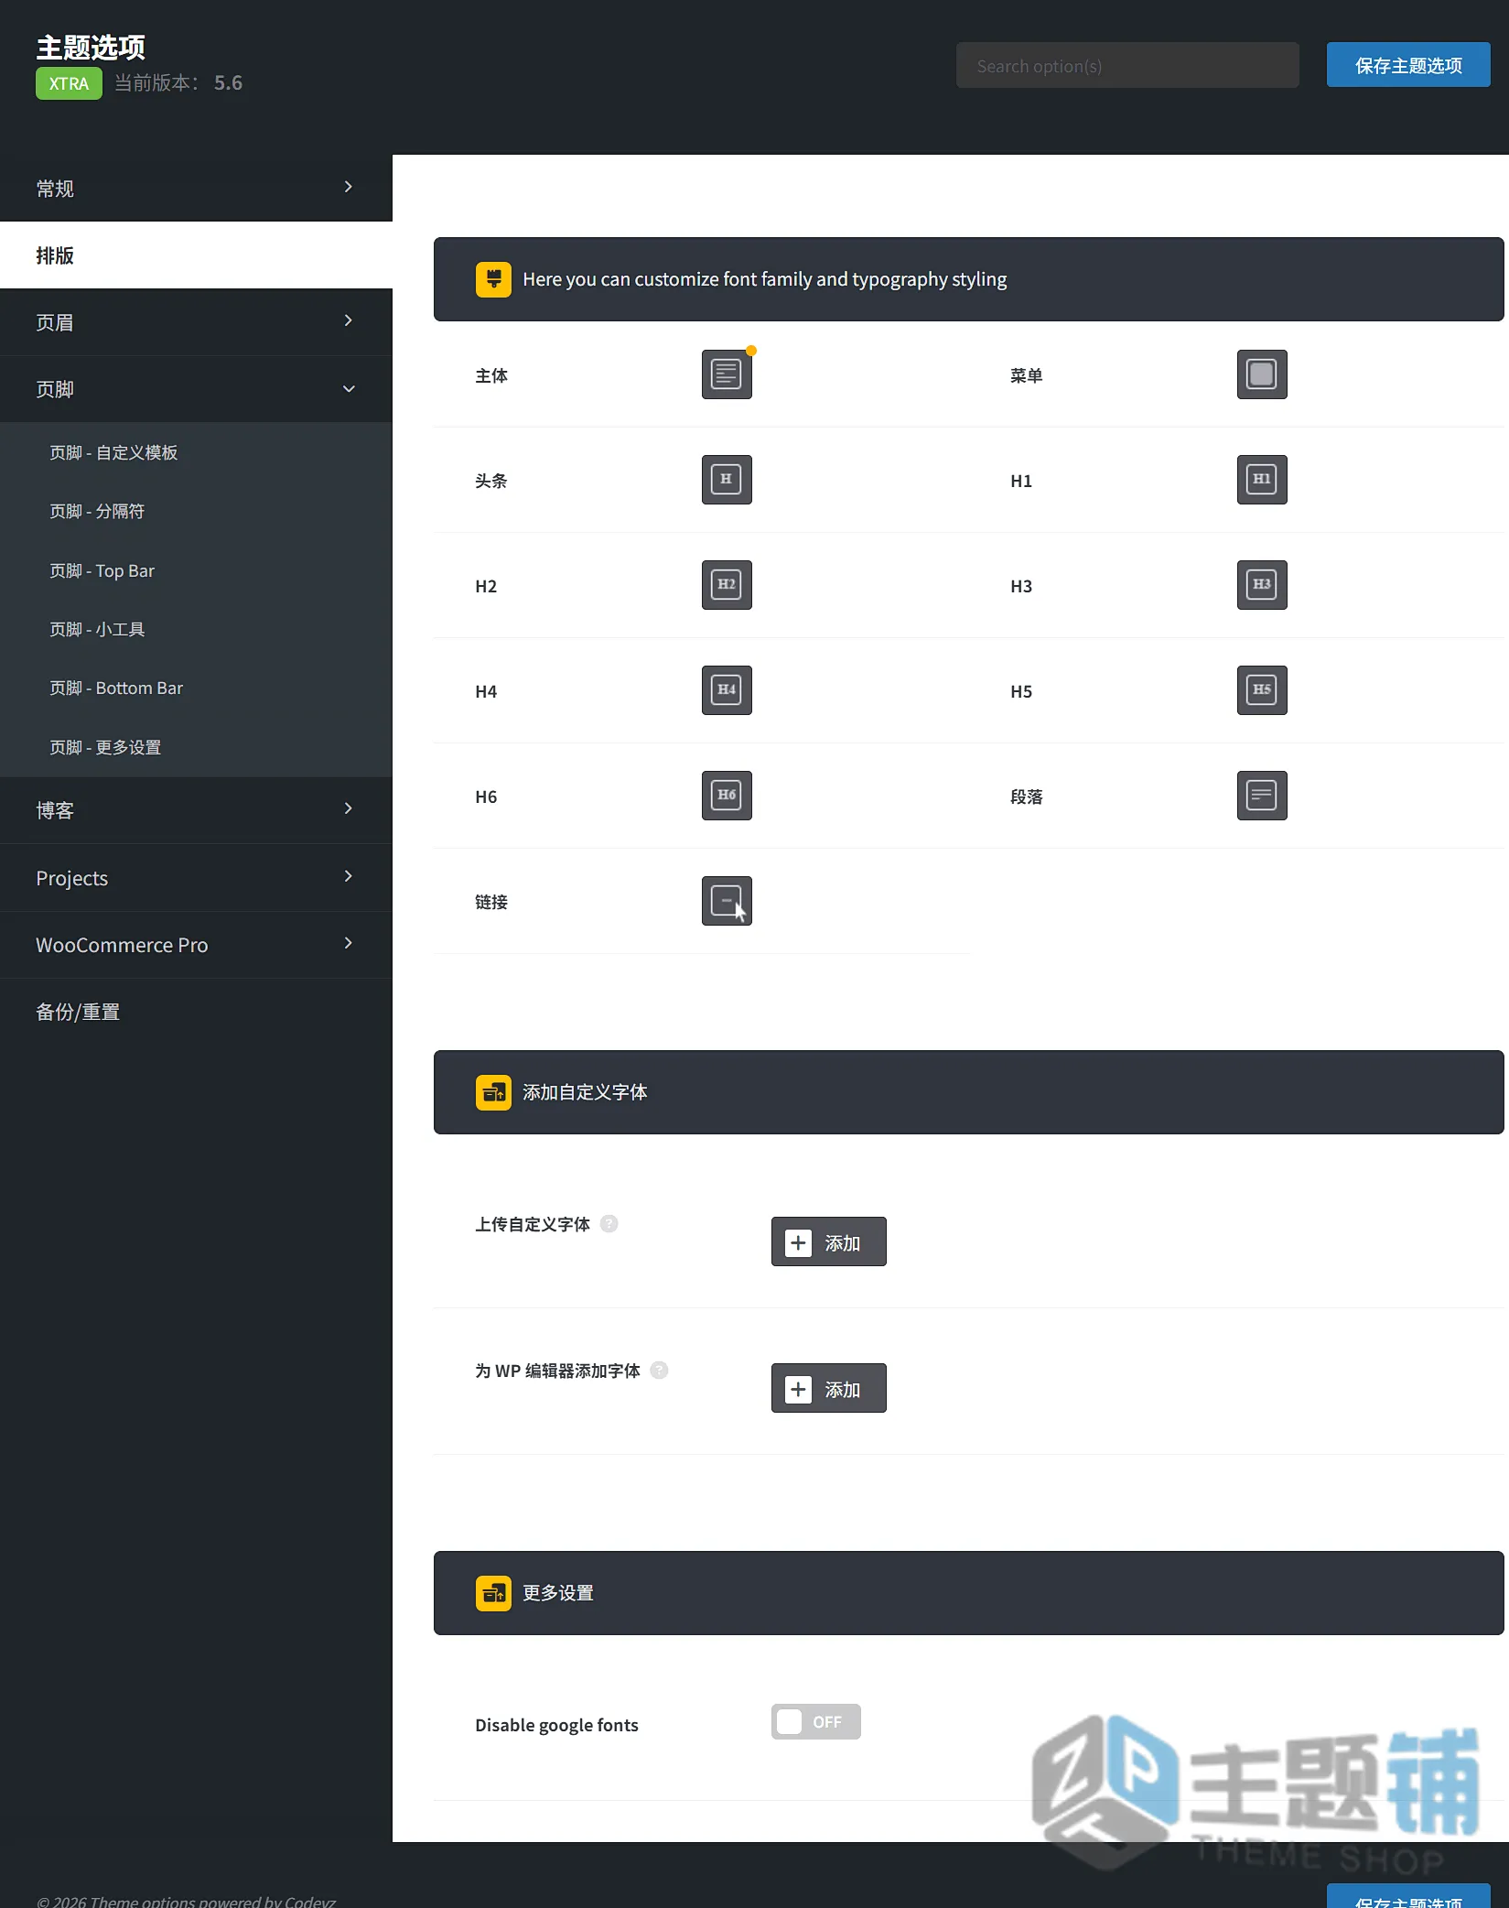This screenshot has width=1509, height=1908.
Task: Open the 主体 body typography icon
Action: (x=727, y=374)
